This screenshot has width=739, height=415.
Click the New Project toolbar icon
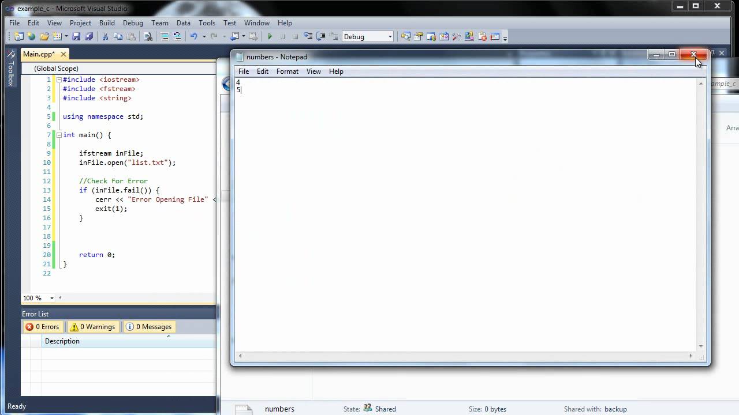(x=18, y=36)
